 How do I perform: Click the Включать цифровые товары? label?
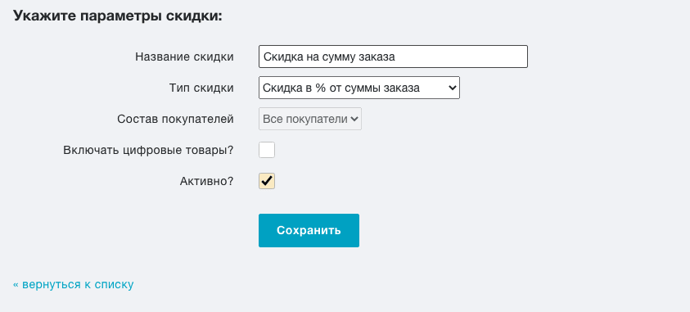(148, 150)
